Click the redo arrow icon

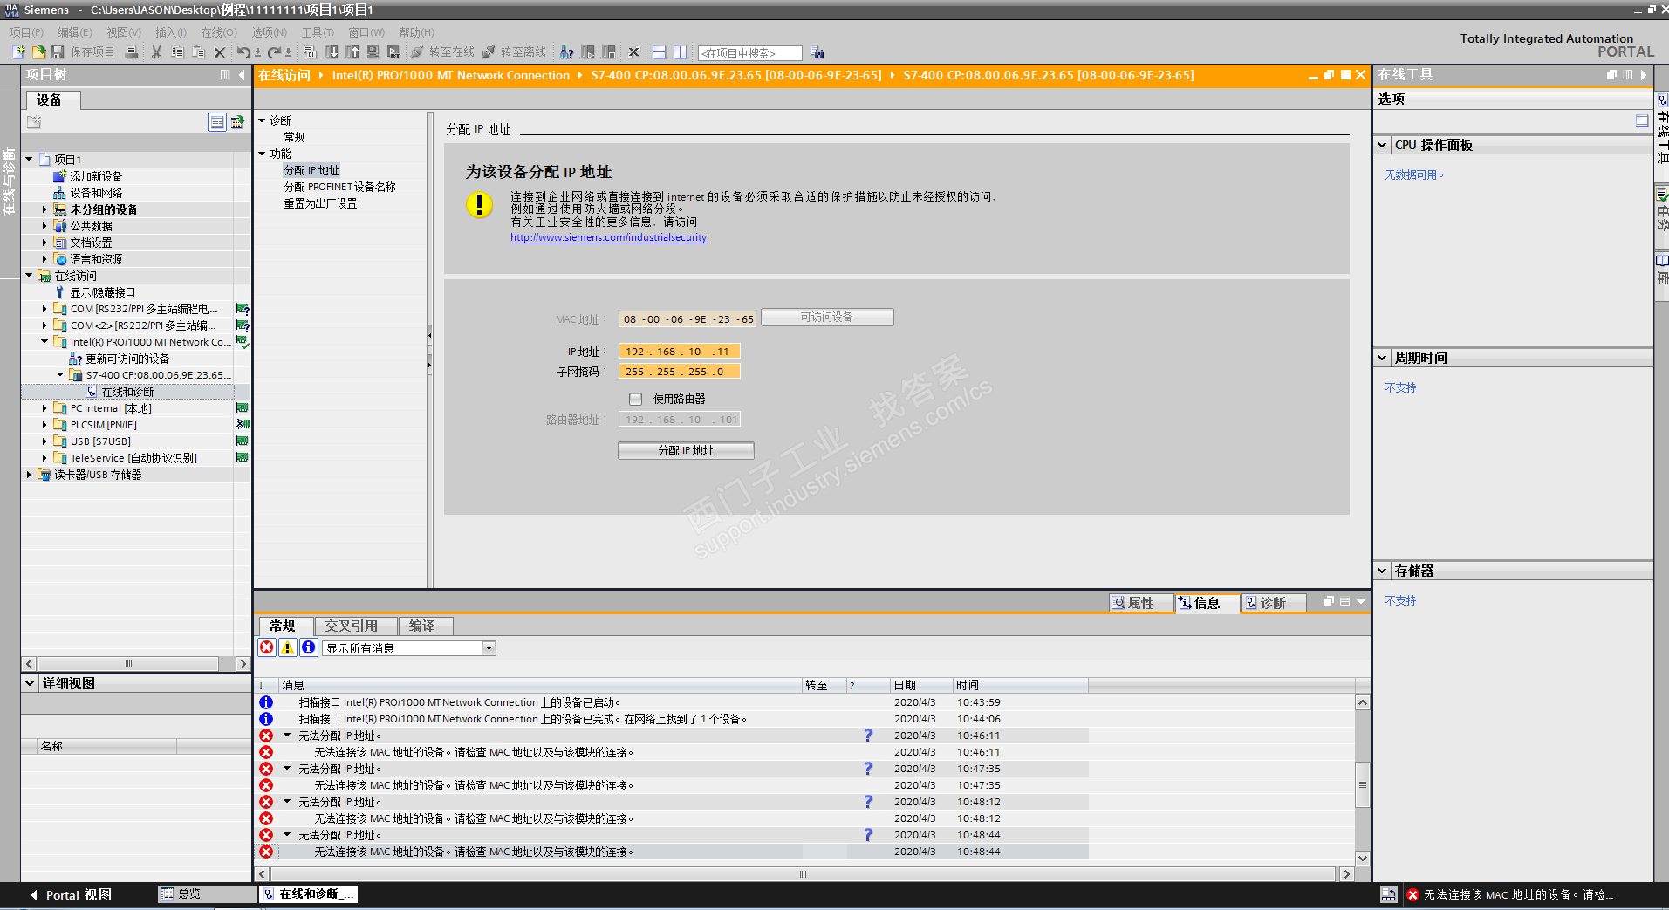(274, 52)
